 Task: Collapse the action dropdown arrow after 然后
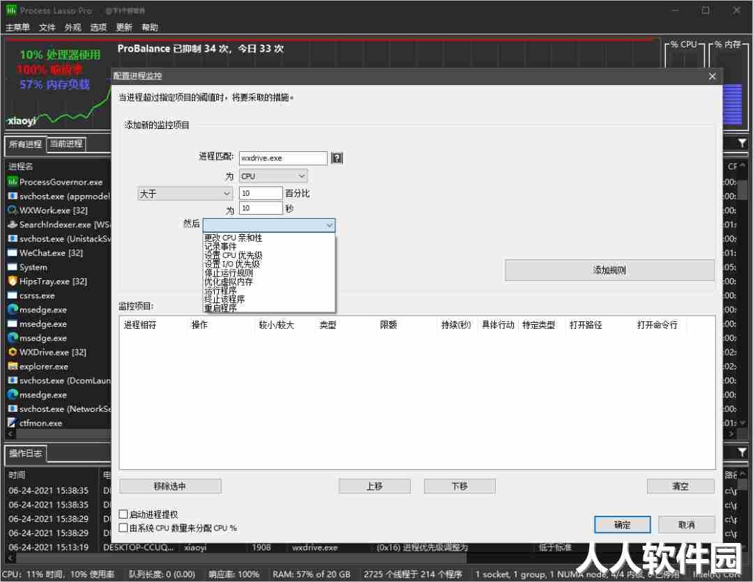coord(329,225)
